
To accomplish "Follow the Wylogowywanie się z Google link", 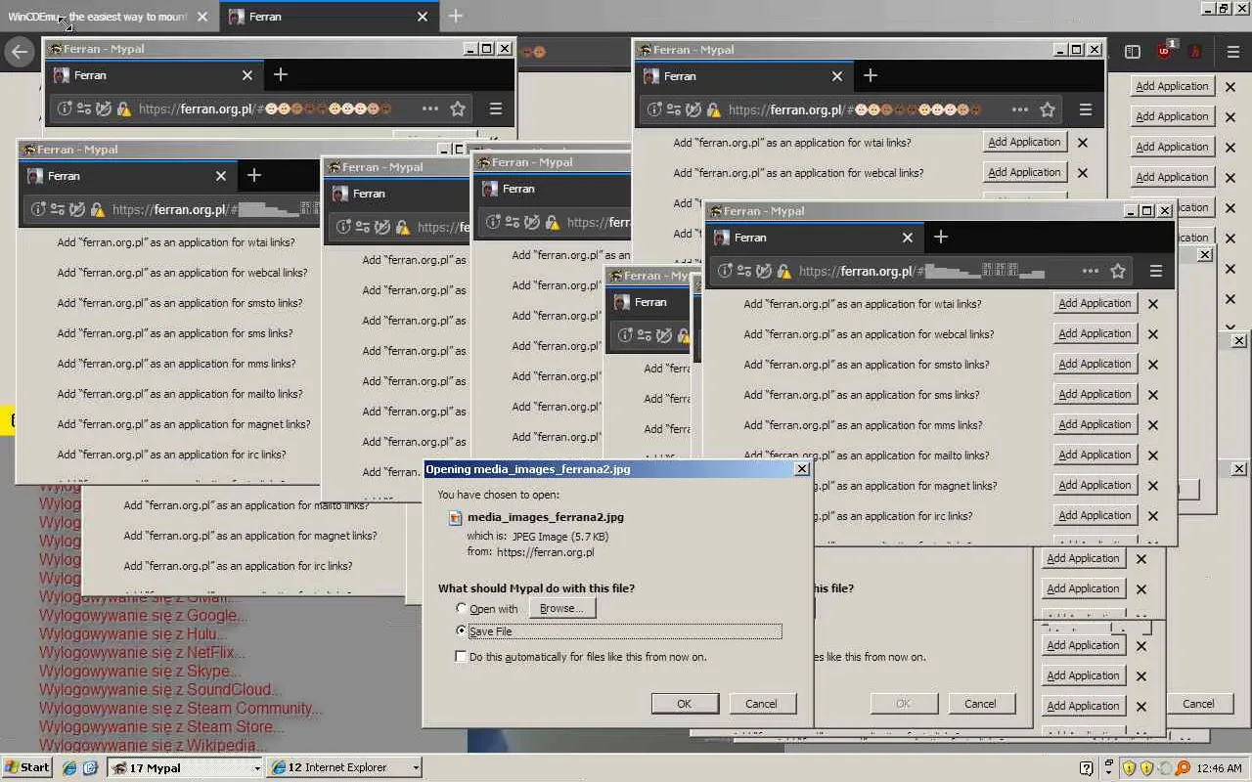I will [143, 616].
